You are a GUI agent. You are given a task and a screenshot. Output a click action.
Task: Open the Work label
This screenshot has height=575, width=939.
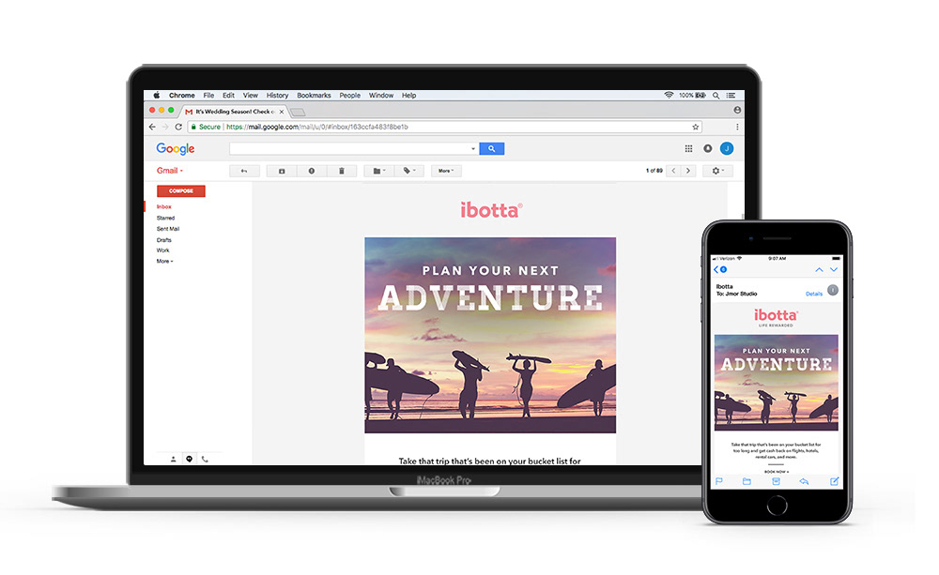pos(162,250)
